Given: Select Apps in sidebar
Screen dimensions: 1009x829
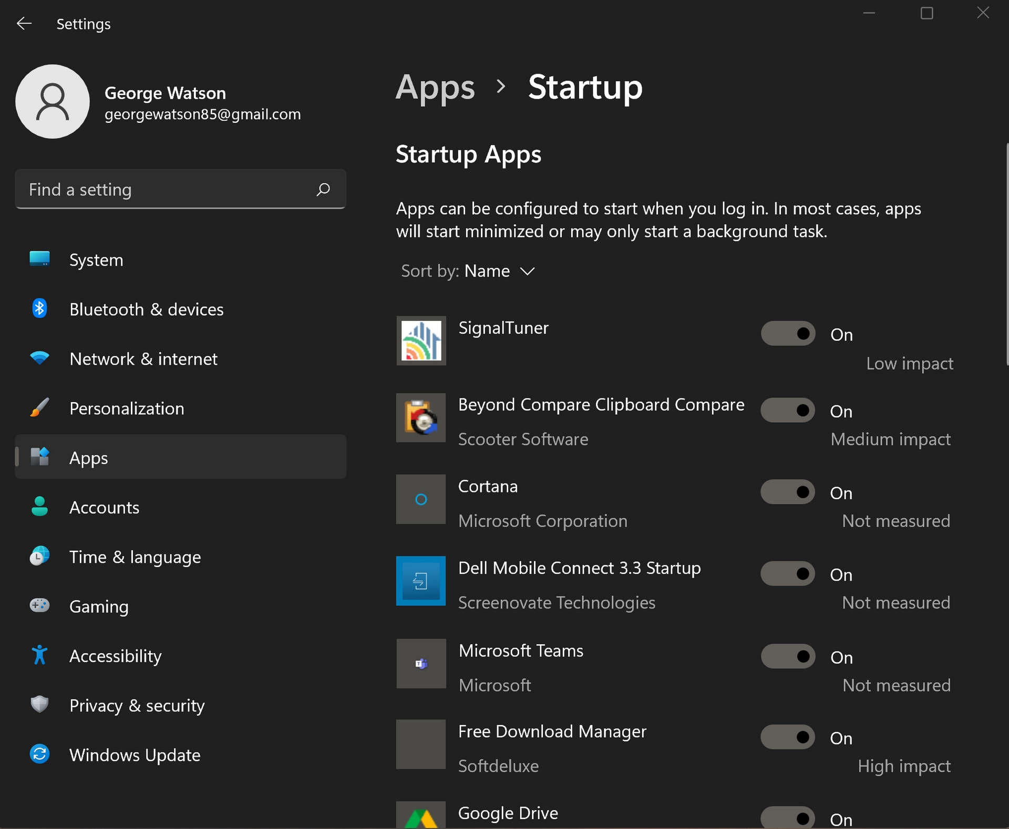Looking at the screenshot, I should tap(181, 457).
